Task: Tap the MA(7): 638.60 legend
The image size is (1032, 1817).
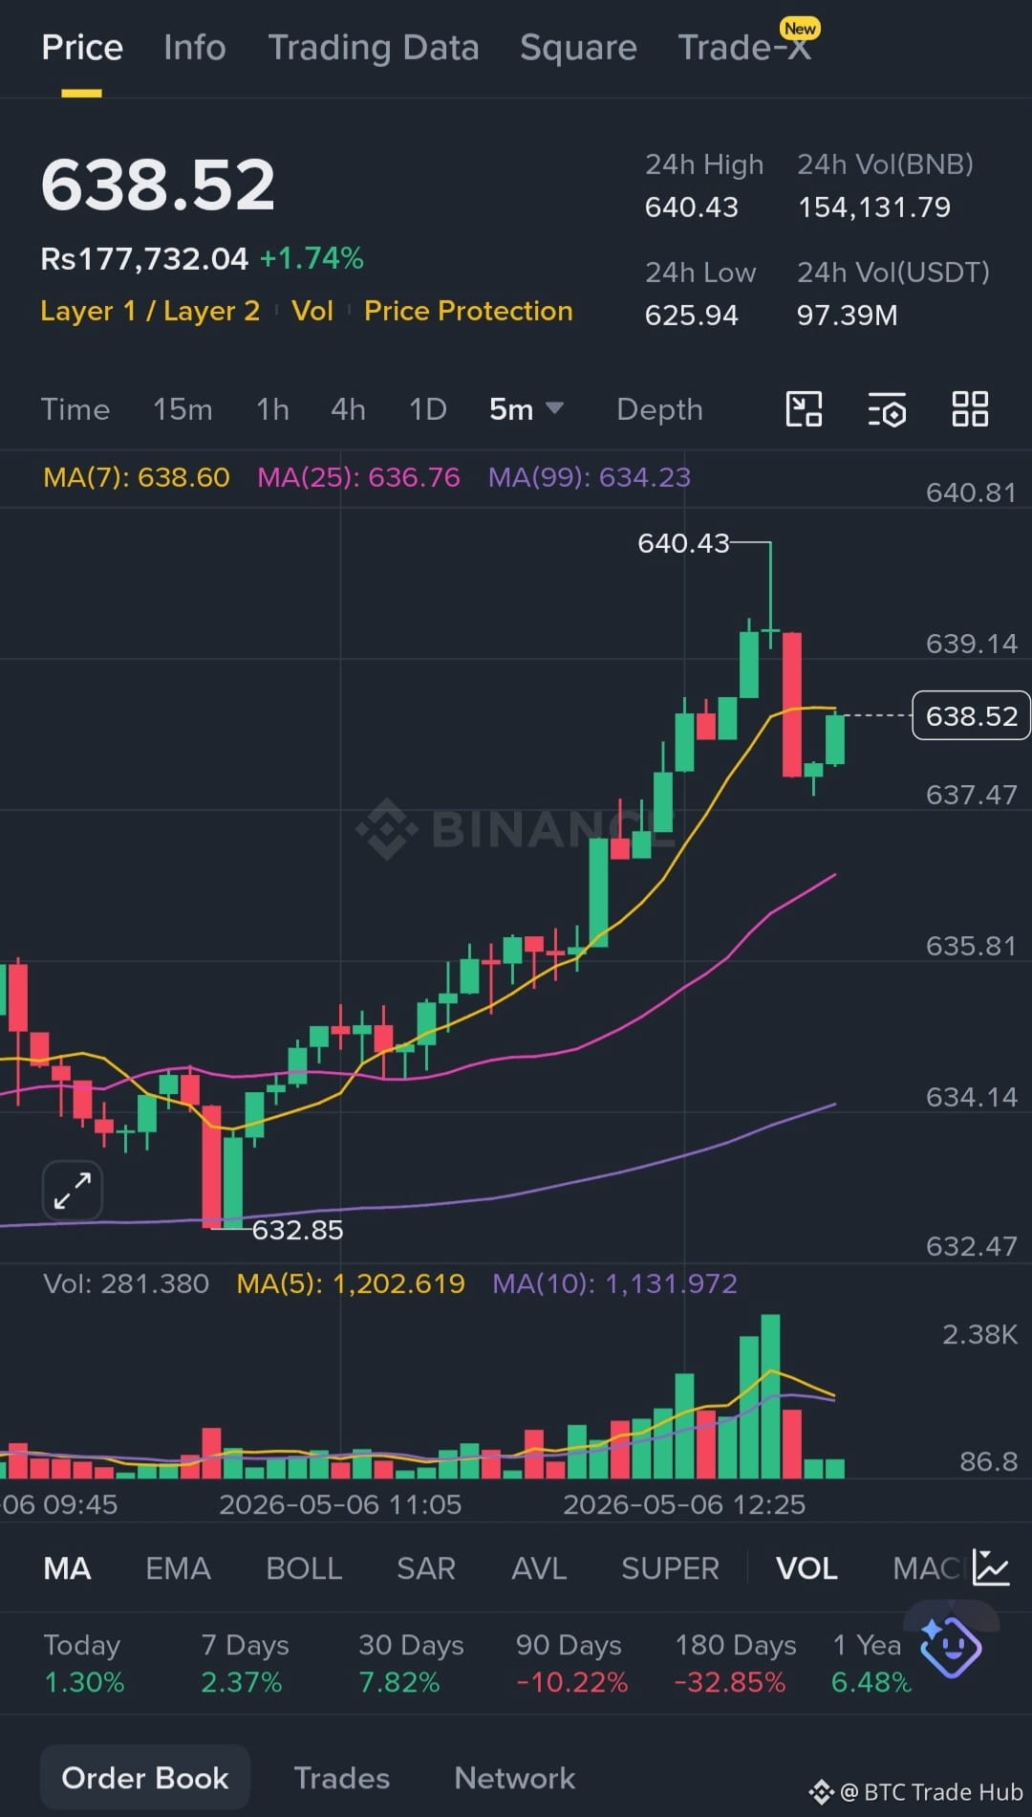Action: 137,476
